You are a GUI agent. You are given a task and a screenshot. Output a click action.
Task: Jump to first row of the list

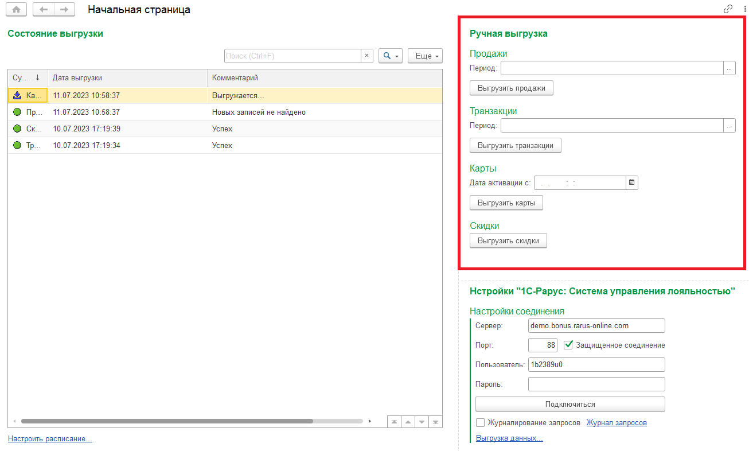point(394,422)
